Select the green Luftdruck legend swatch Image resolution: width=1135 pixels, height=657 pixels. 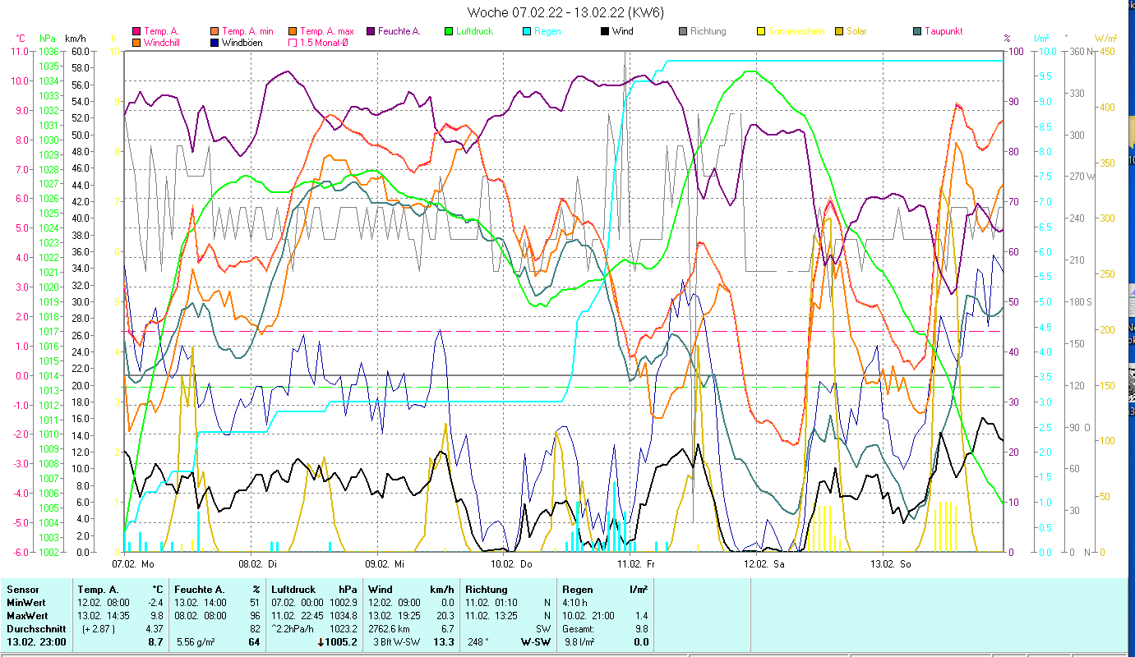[449, 31]
